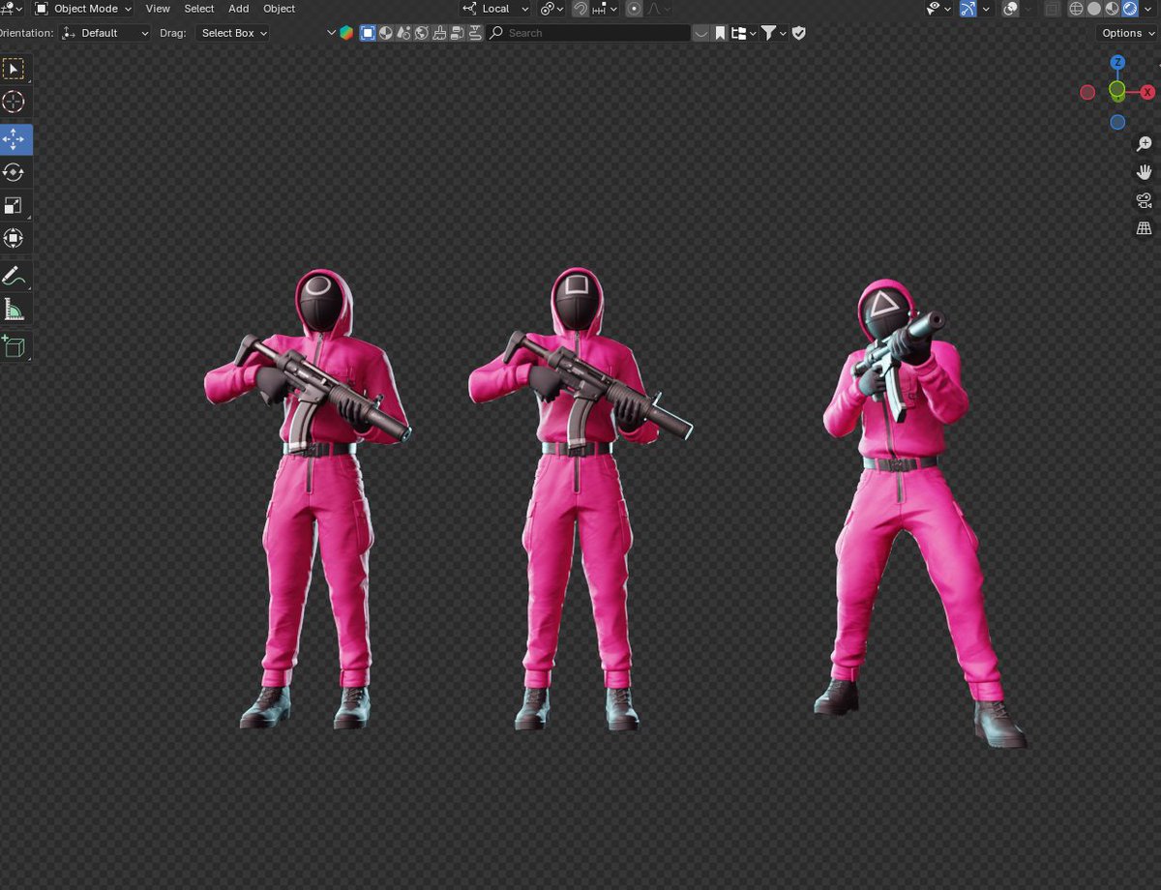Switch to material preview shading

pyautogui.click(x=1112, y=9)
